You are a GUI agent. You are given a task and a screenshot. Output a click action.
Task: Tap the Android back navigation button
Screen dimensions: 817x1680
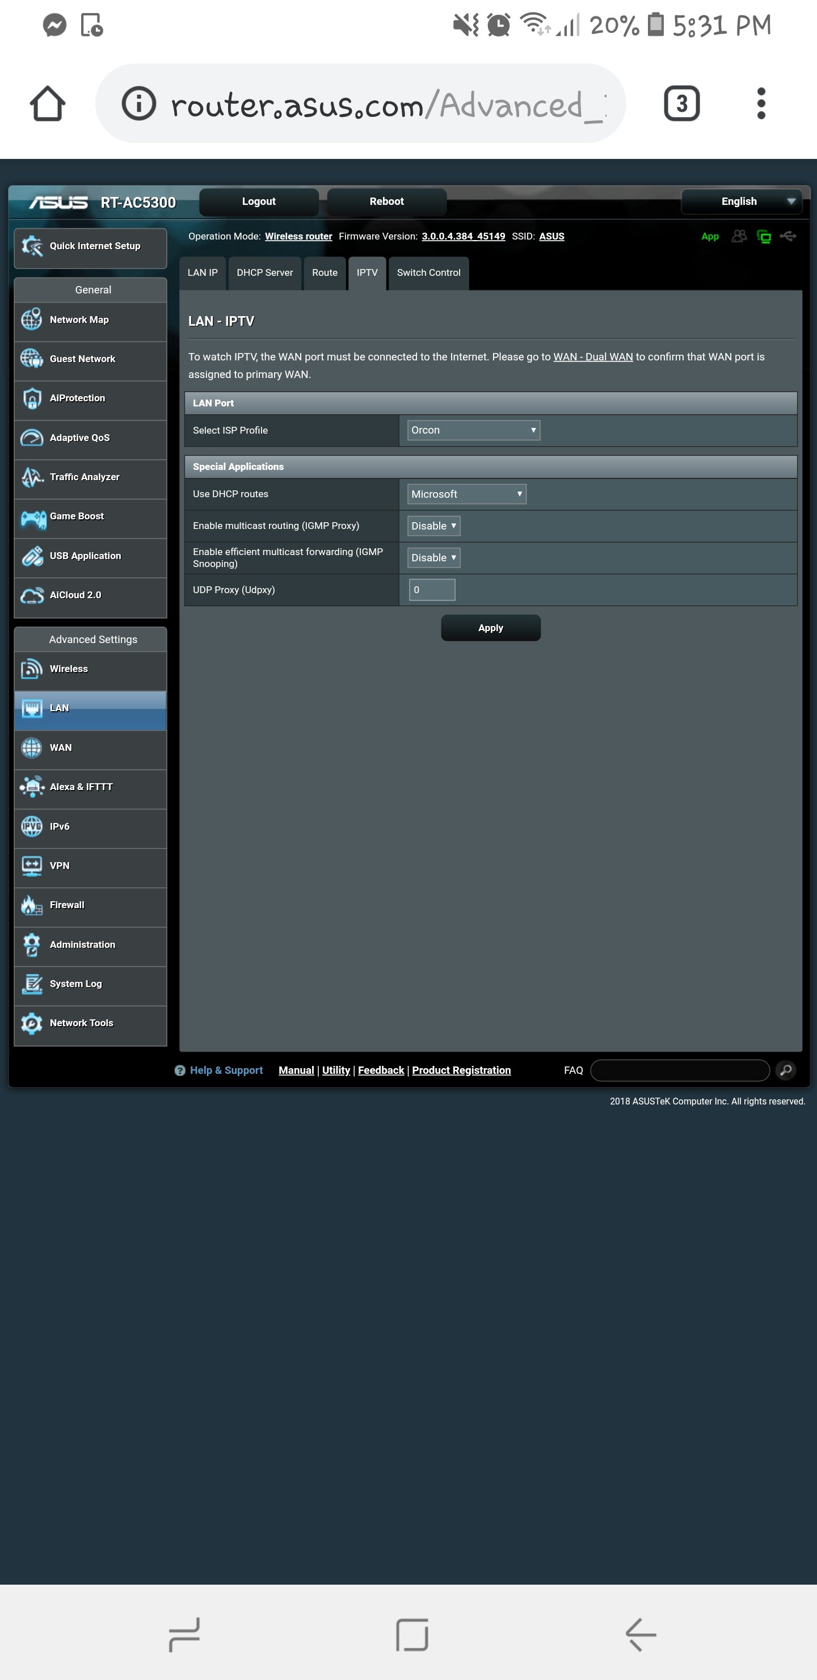641,1635
